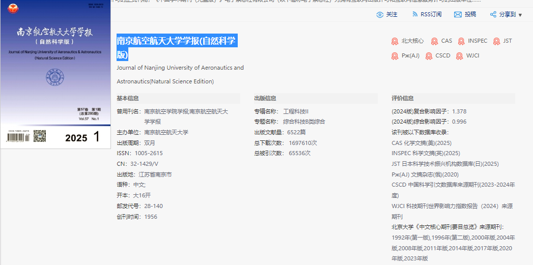Click the red logo on cover corner
Viewport: 533px width, 265px height.
click(x=12, y=8)
